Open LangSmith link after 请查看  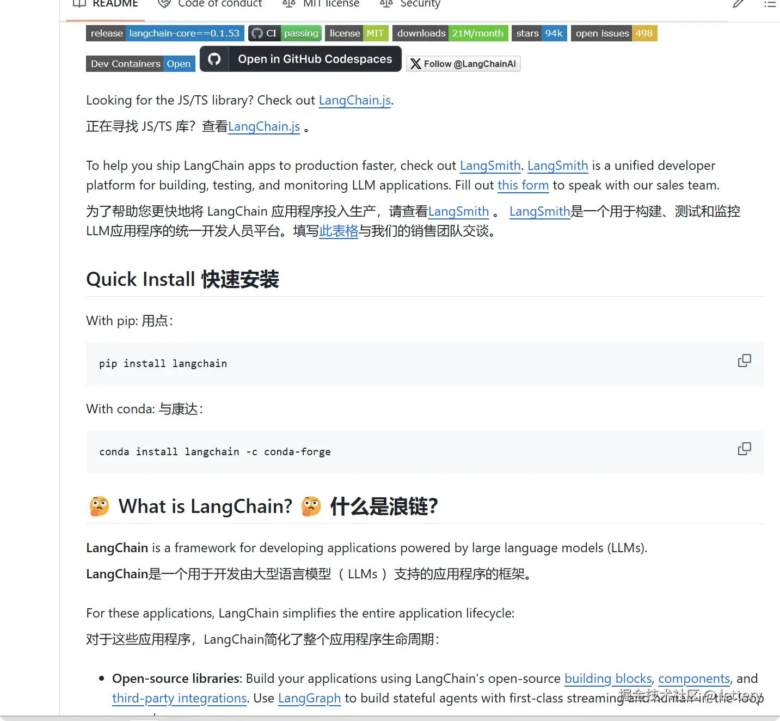[x=459, y=211]
